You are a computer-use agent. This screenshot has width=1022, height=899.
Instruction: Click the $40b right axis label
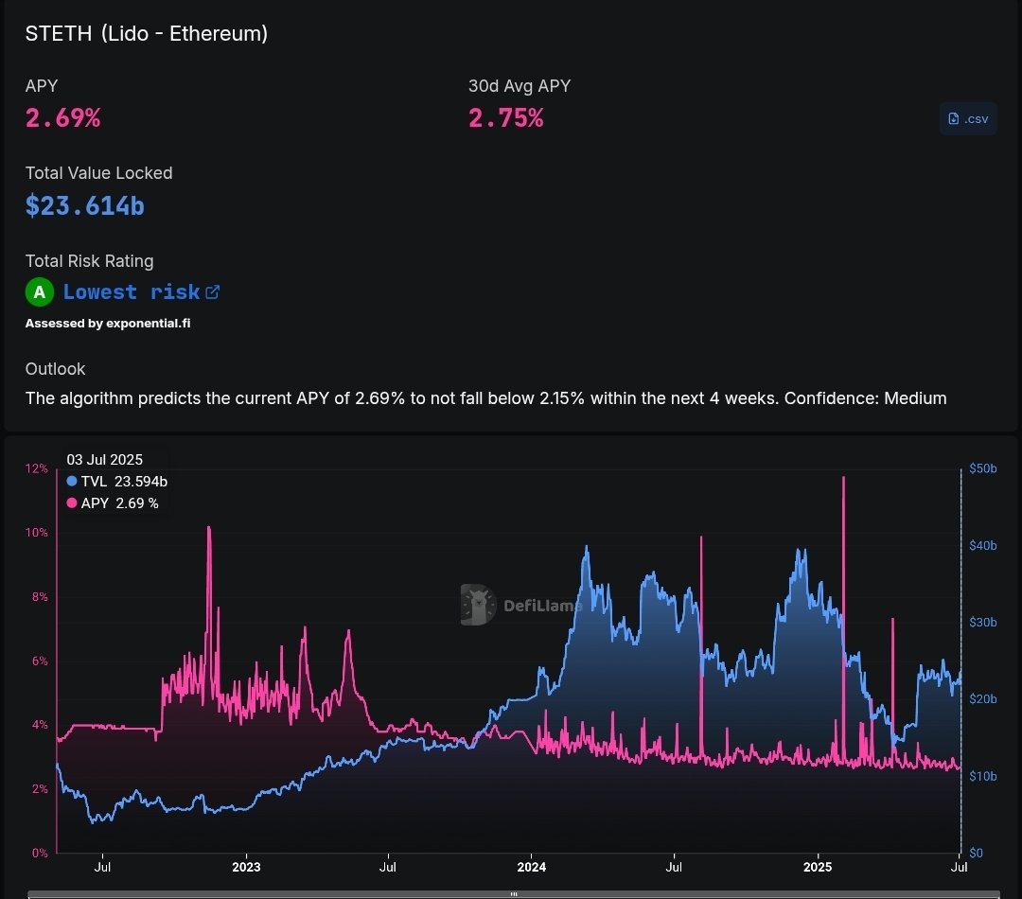(983, 545)
